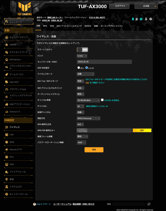Click the ログアウト button

pos(119,6)
